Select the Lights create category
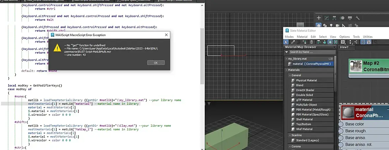The width and height of the screenshot is (389, 150). 331,25
